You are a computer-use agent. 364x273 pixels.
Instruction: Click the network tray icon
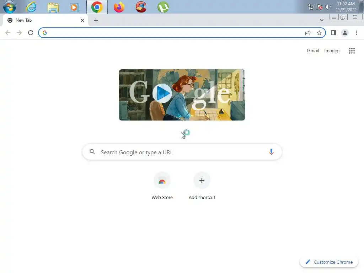click(311, 7)
